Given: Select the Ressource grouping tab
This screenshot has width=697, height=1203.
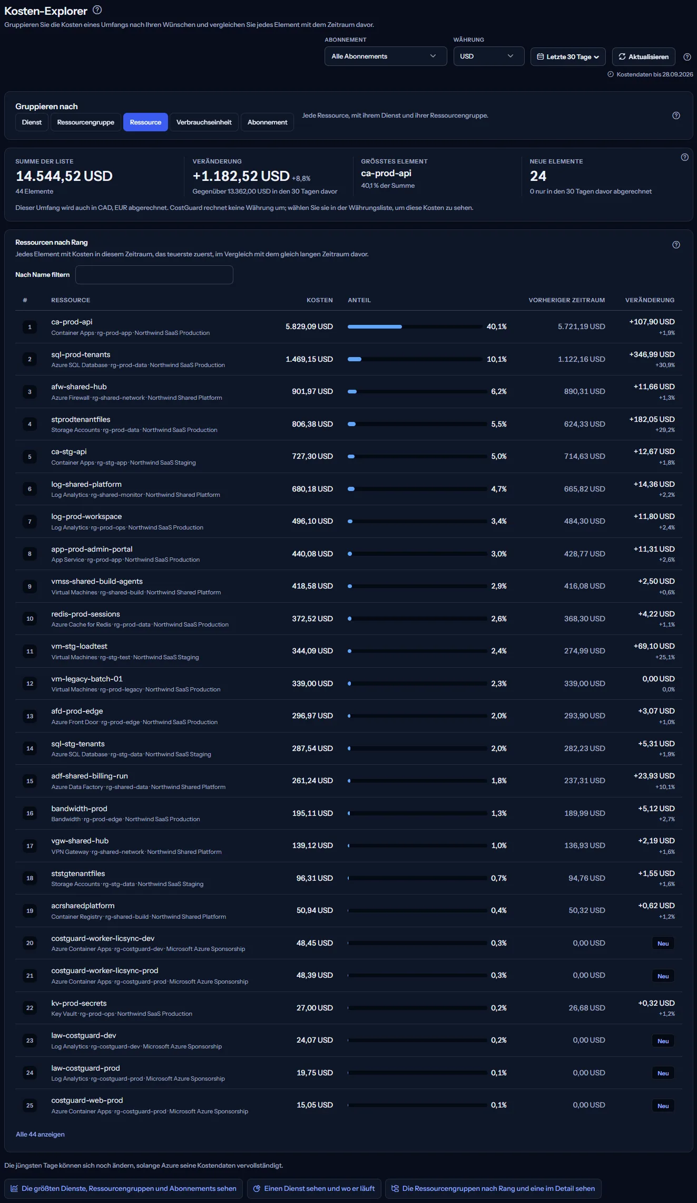Looking at the screenshot, I should click(145, 122).
